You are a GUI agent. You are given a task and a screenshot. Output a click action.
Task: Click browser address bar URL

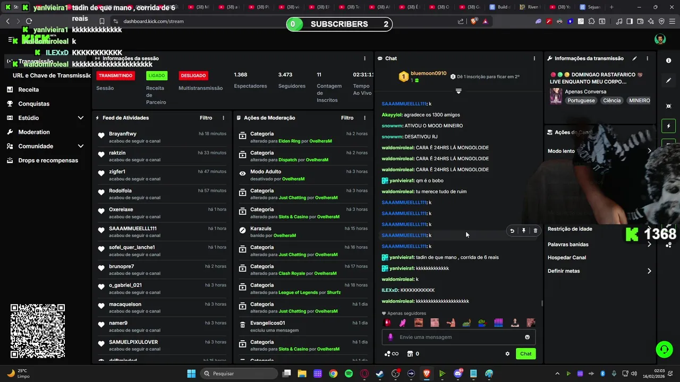click(x=154, y=21)
